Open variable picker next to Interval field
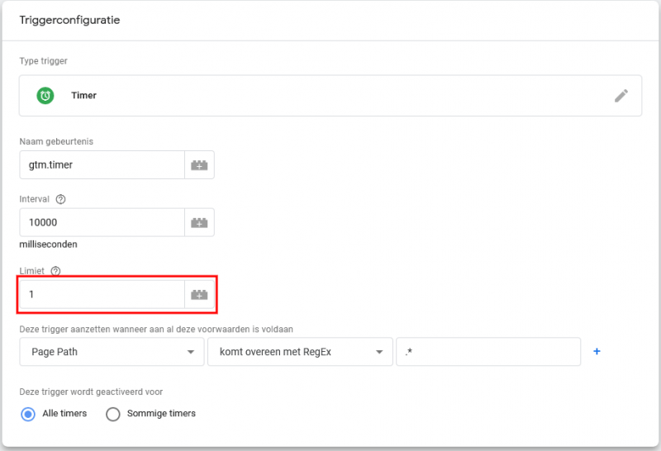This screenshot has width=661, height=451. pyautogui.click(x=199, y=222)
